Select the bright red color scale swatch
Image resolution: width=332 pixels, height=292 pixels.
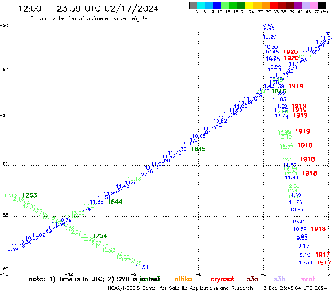pos(274,5)
